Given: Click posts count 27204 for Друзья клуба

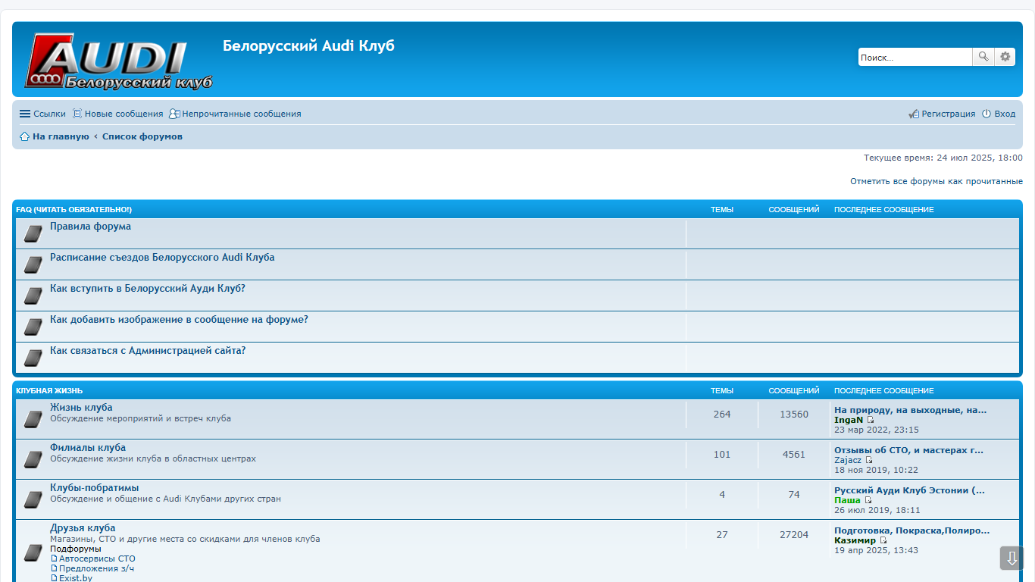Looking at the screenshot, I should 794,535.
